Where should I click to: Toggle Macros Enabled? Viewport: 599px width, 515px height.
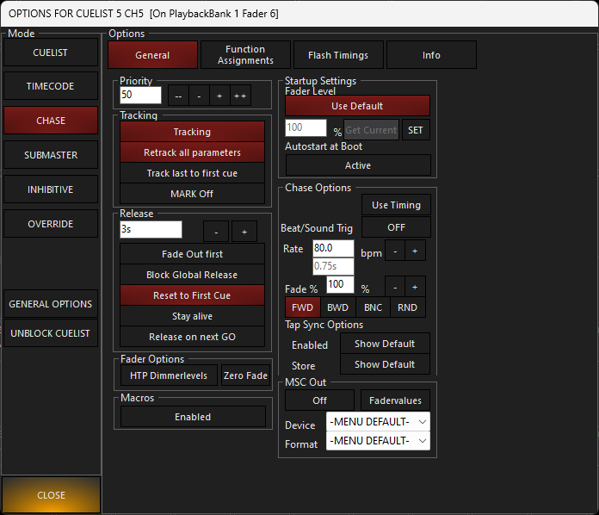(x=193, y=417)
